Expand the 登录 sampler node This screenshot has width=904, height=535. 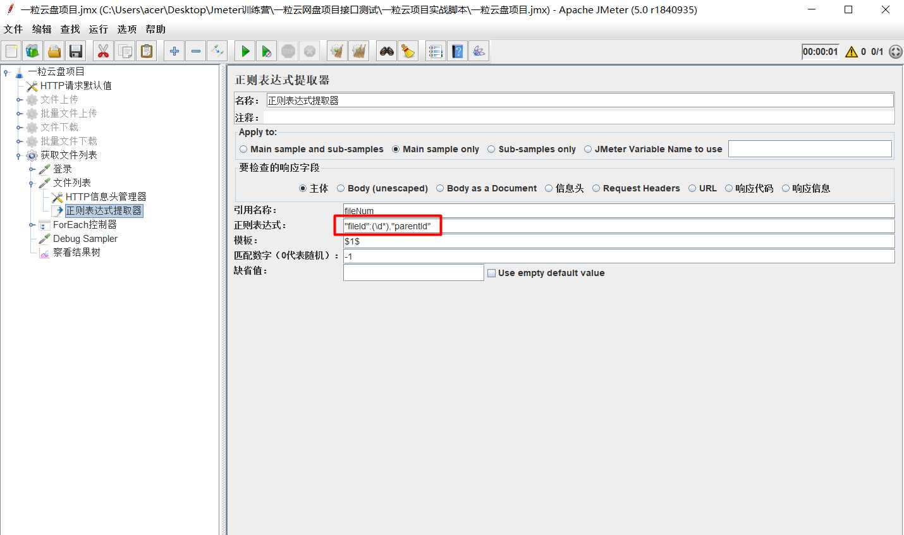[x=32, y=169]
